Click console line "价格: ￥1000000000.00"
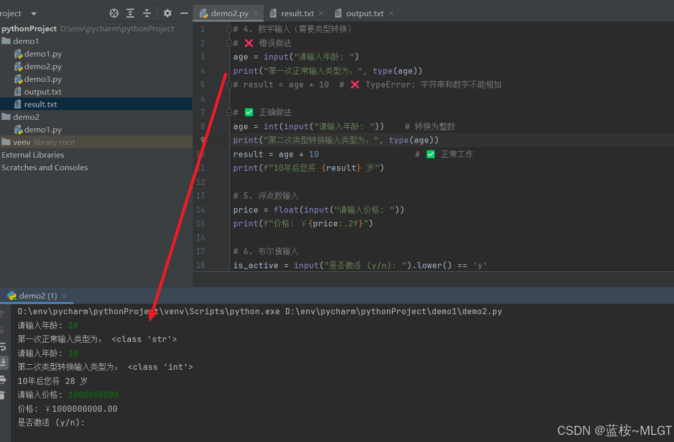 pyautogui.click(x=68, y=409)
